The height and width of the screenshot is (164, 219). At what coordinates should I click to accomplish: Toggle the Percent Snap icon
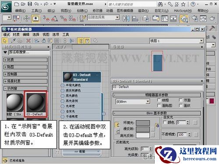[64, 18]
